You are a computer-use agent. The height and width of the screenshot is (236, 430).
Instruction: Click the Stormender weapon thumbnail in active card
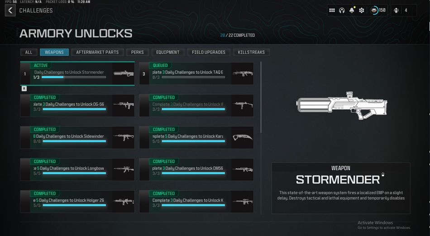pyautogui.click(x=124, y=73)
